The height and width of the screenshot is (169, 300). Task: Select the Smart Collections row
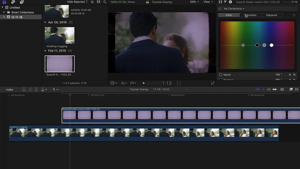pos(21,12)
